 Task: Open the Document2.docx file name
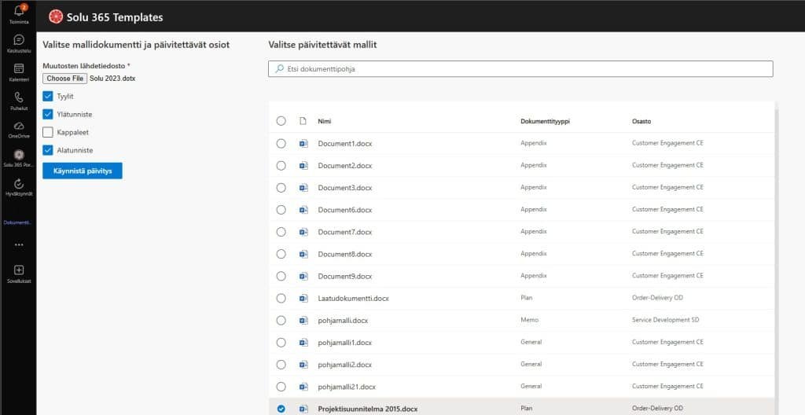coord(345,166)
